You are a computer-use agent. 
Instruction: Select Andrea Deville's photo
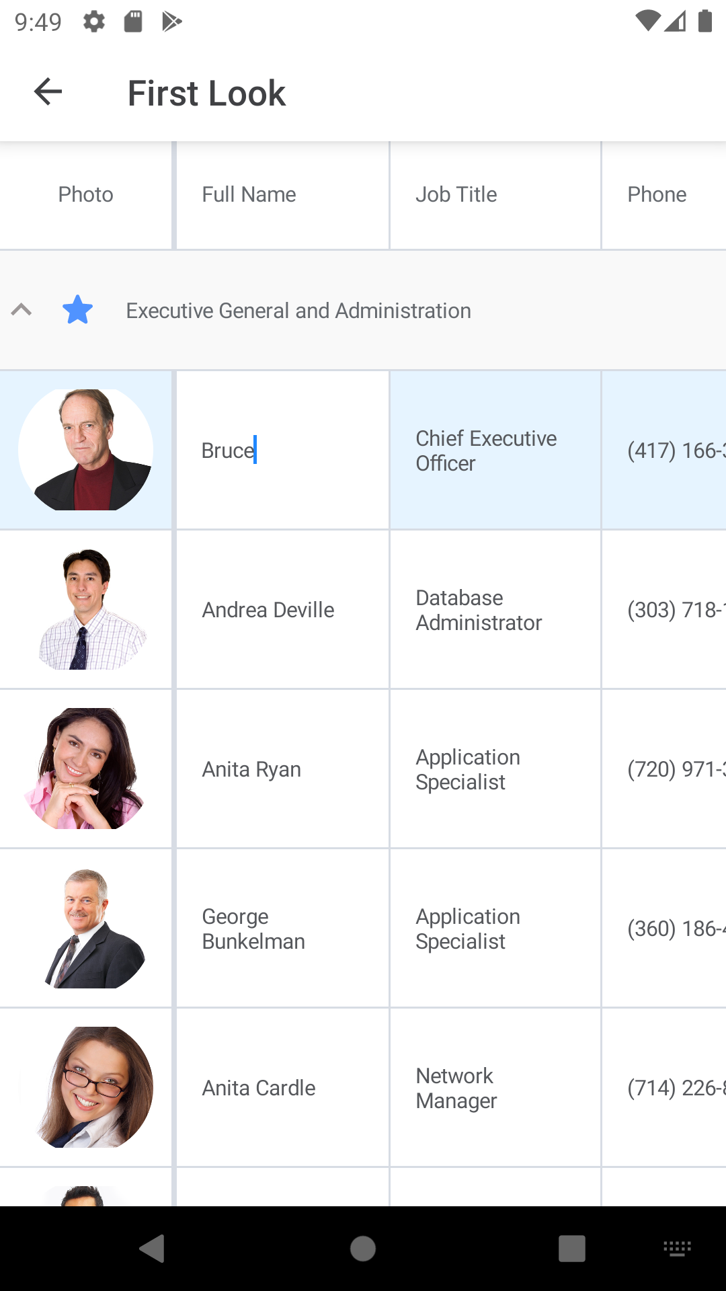click(86, 609)
